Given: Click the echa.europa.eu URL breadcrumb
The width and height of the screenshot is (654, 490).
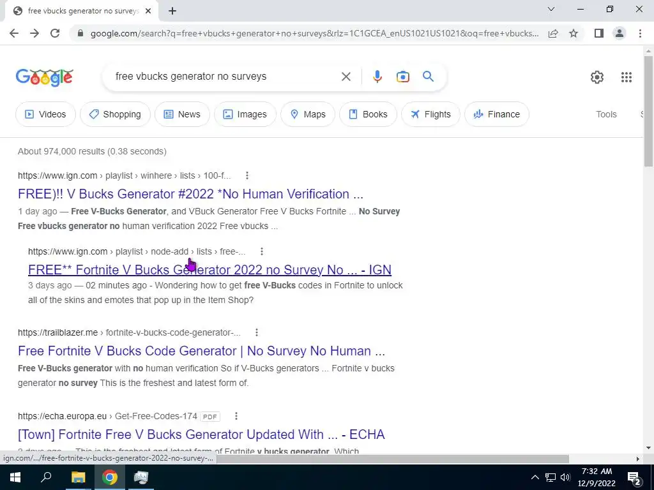Looking at the screenshot, I should point(107,416).
